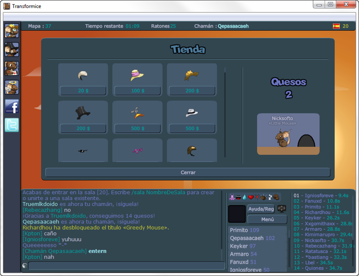Open the Menú button
This screenshot has height=276, width=359.
coord(267,219)
